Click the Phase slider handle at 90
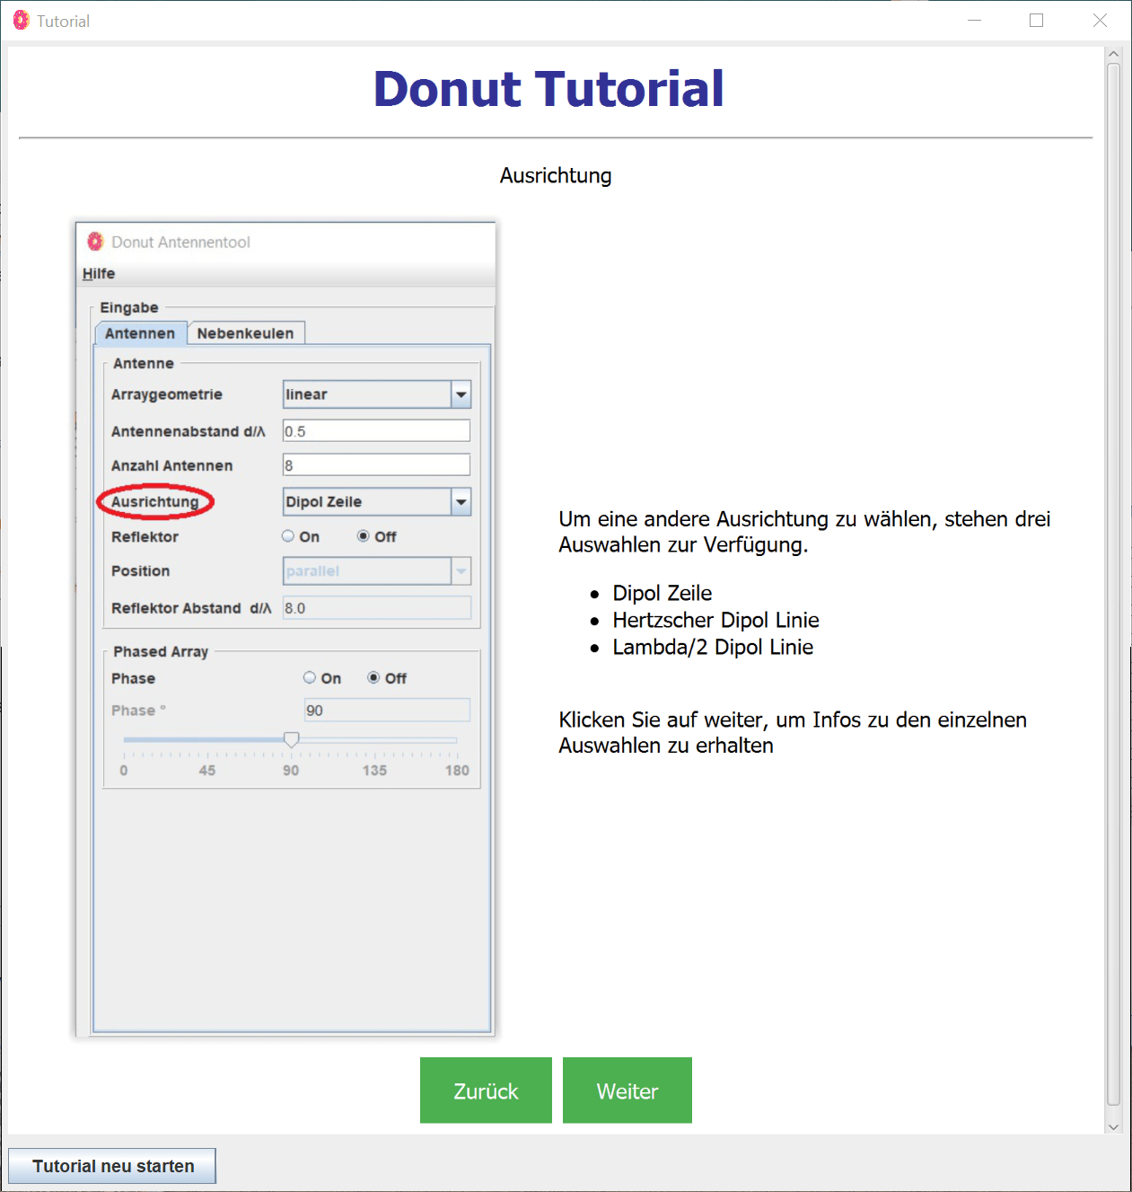 [291, 739]
